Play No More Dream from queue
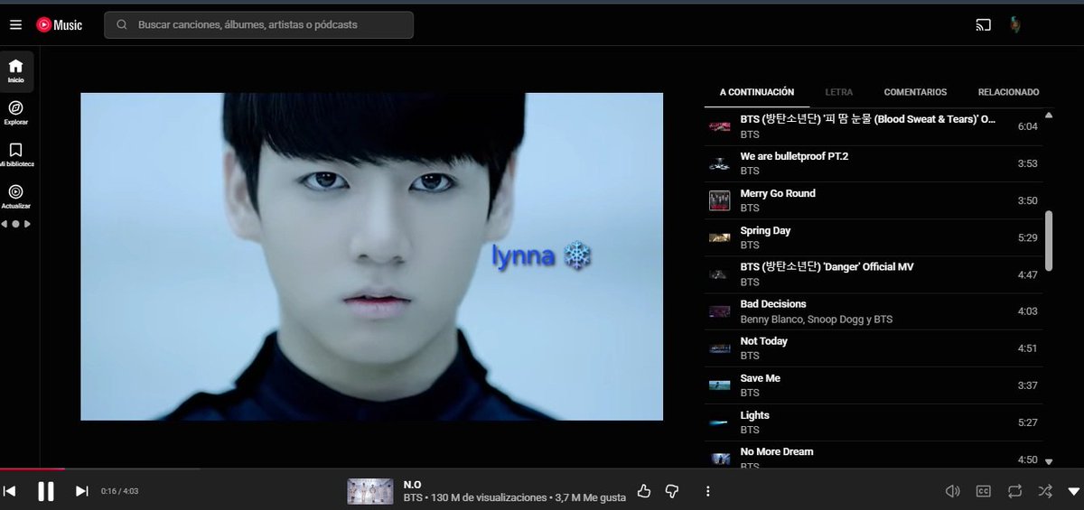Screen dimensions: 1084x510 (874, 456)
